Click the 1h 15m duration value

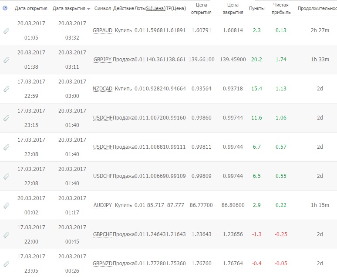320,205
